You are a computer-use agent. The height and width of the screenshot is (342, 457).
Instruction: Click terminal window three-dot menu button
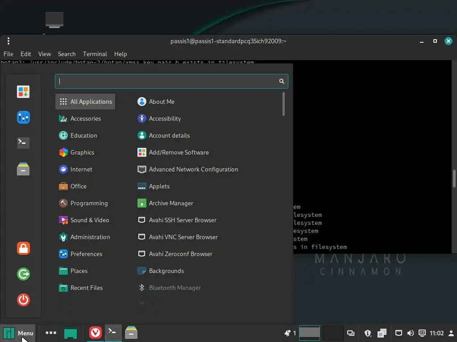click(8, 41)
